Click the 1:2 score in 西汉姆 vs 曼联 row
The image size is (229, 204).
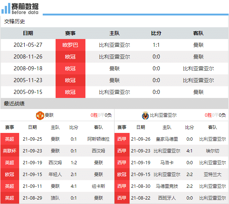coord(74,162)
